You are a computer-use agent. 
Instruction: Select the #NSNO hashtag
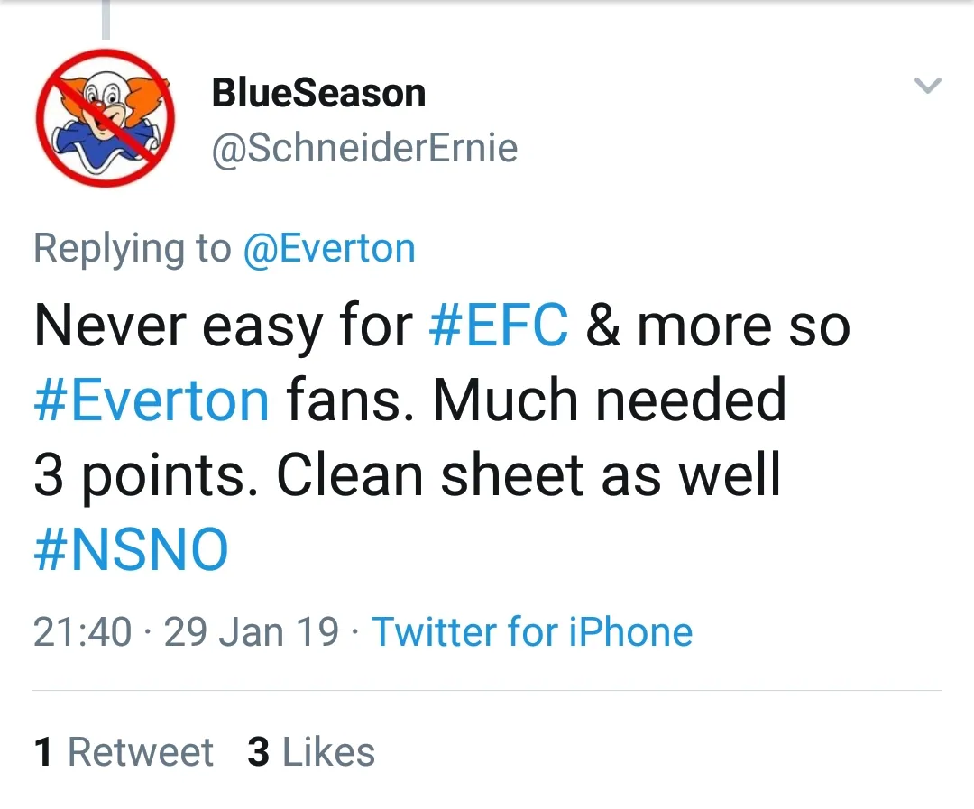point(131,549)
